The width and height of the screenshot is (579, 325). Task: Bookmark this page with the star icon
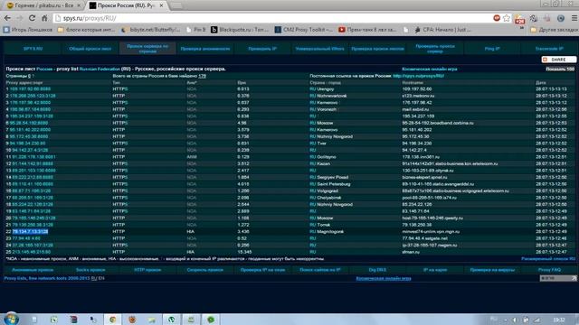pos(507,18)
